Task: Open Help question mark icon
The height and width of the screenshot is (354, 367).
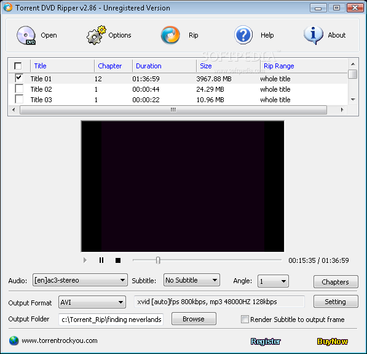Action: 243,35
